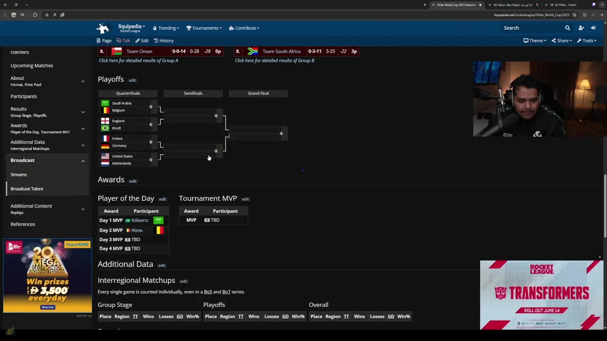Open the Tools dropdown
607x341 pixels.
click(587, 41)
